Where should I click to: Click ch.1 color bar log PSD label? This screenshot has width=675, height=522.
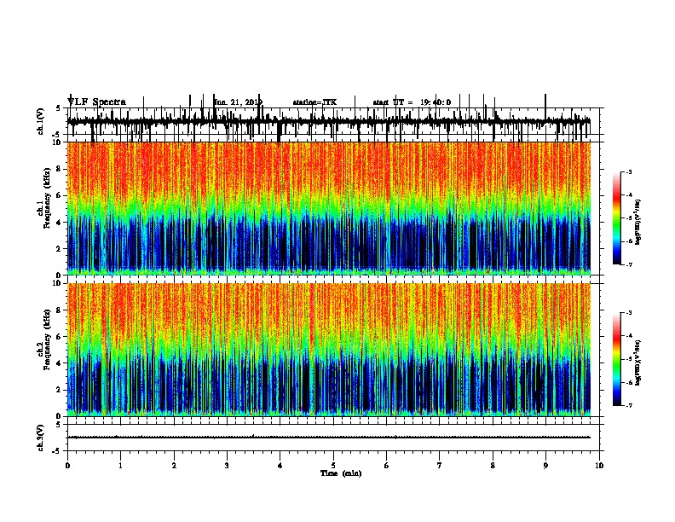638,222
